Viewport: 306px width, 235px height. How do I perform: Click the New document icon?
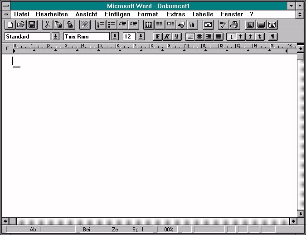coord(9,25)
